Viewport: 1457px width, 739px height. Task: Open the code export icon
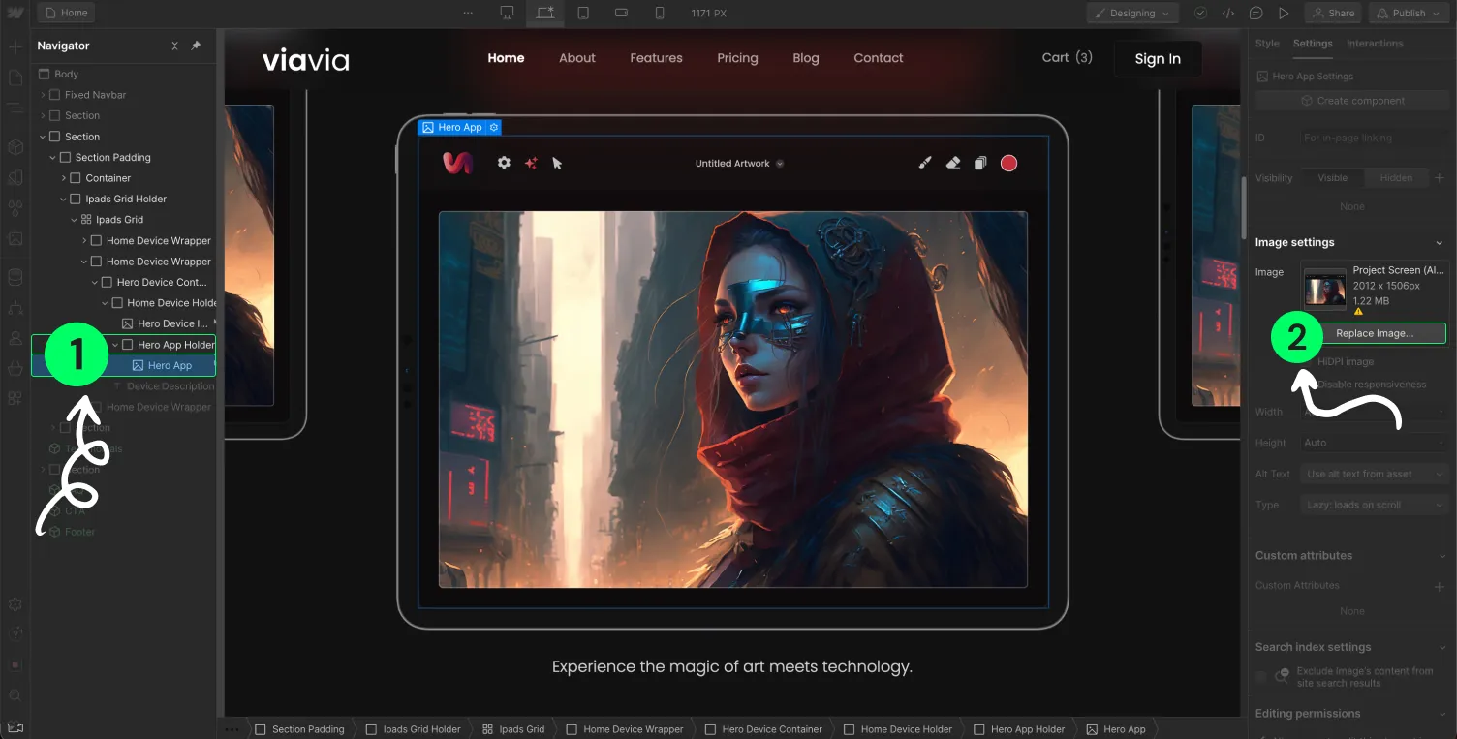pyautogui.click(x=1228, y=13)
